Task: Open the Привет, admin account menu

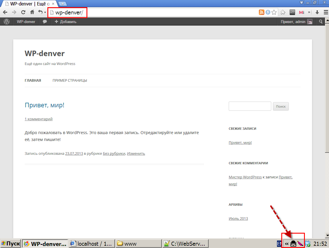Action: click(x=297, y=22)
